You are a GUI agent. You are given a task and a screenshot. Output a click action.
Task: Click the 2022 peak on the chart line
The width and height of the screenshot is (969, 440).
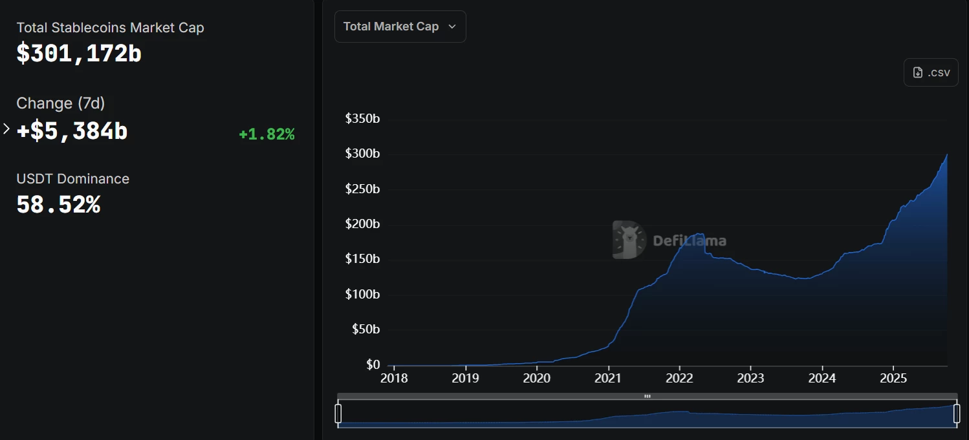[x=699, y=234]
